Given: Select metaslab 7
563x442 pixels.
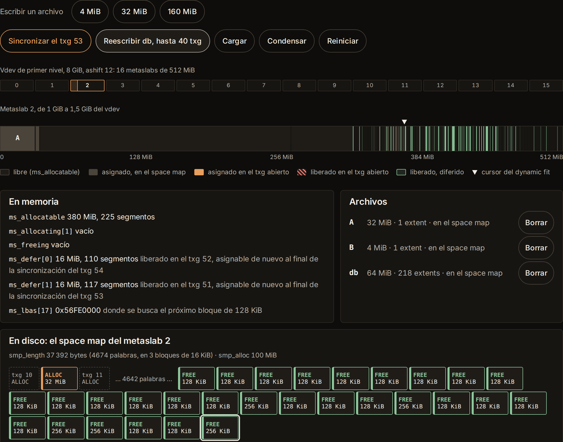Looking at the screenshot, I should 264,85.
